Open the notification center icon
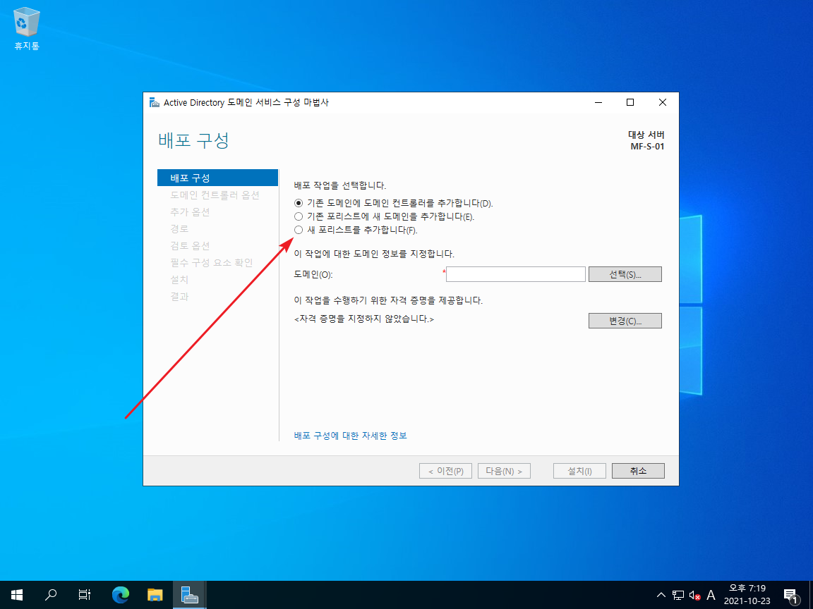Viewport: 813px width, 609px height. (790, 595)
